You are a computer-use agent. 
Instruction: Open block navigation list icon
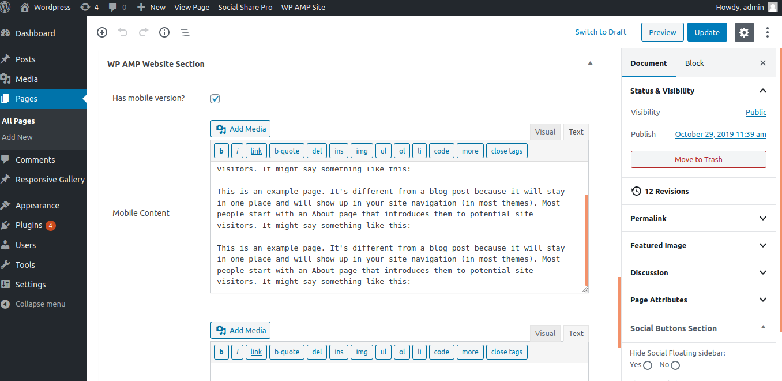tap(185, 32)
